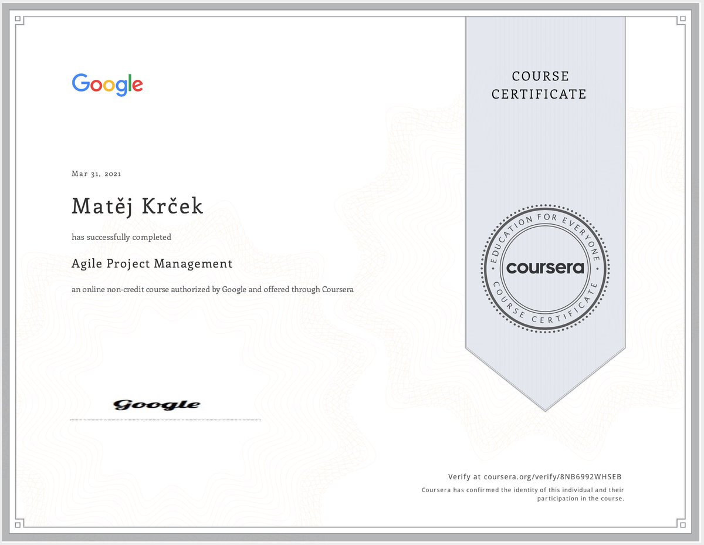Viewport: 704px width, 545px height.
Task: Select the date text Mar 31, 2021
Action: point(97,174)
